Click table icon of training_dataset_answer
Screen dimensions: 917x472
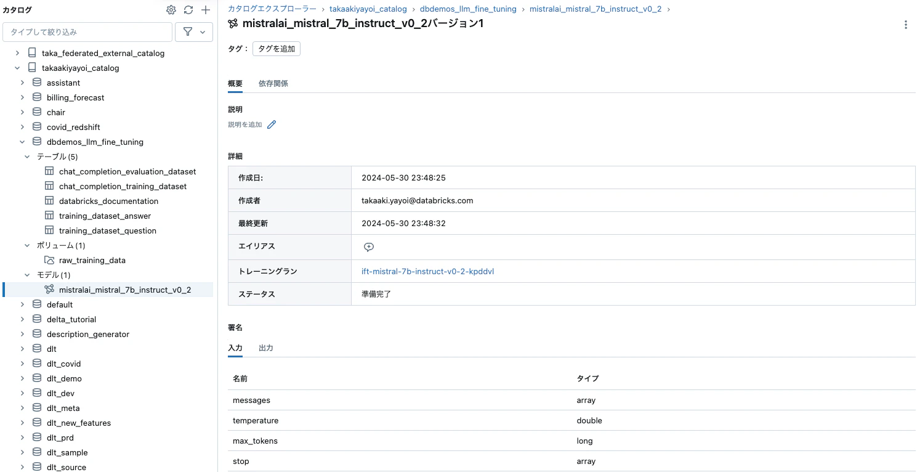(49, 216)
